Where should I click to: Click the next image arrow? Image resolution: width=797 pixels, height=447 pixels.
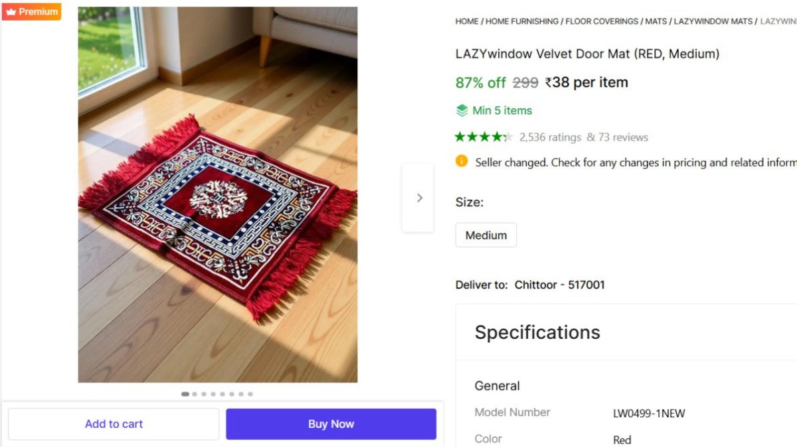point(418,198)
